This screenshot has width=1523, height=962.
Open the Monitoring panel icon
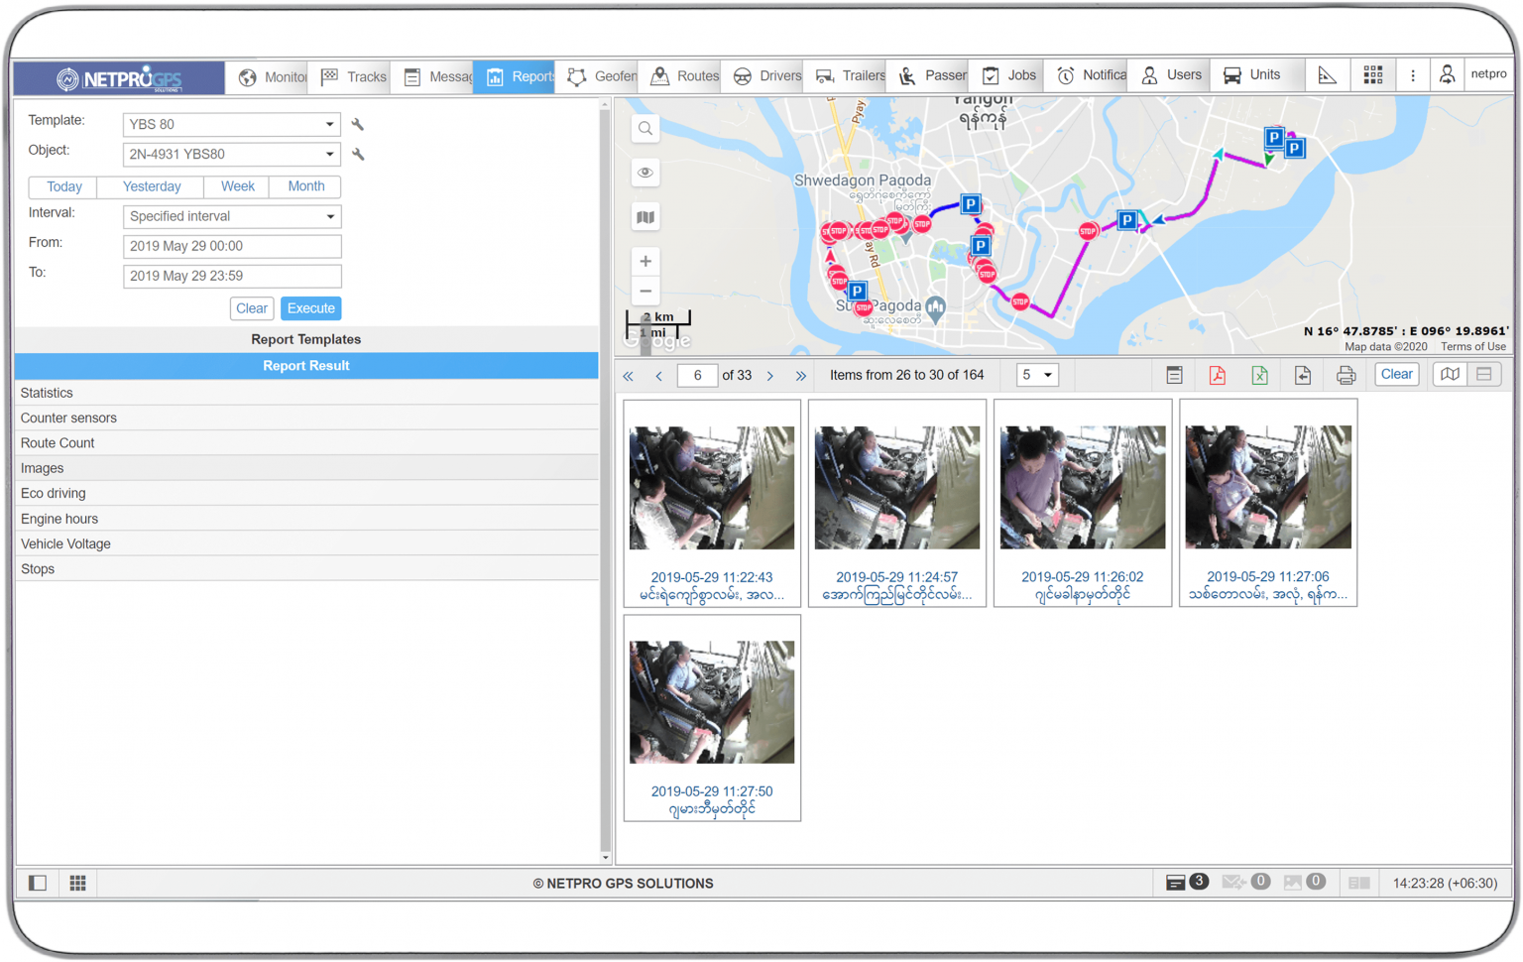pos(248,75)
